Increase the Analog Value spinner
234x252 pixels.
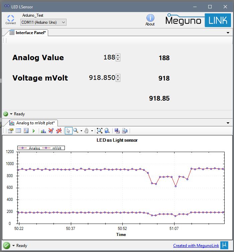click(118, 55)
